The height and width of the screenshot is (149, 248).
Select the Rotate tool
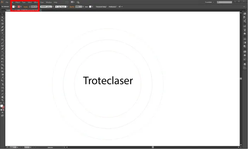2,52
